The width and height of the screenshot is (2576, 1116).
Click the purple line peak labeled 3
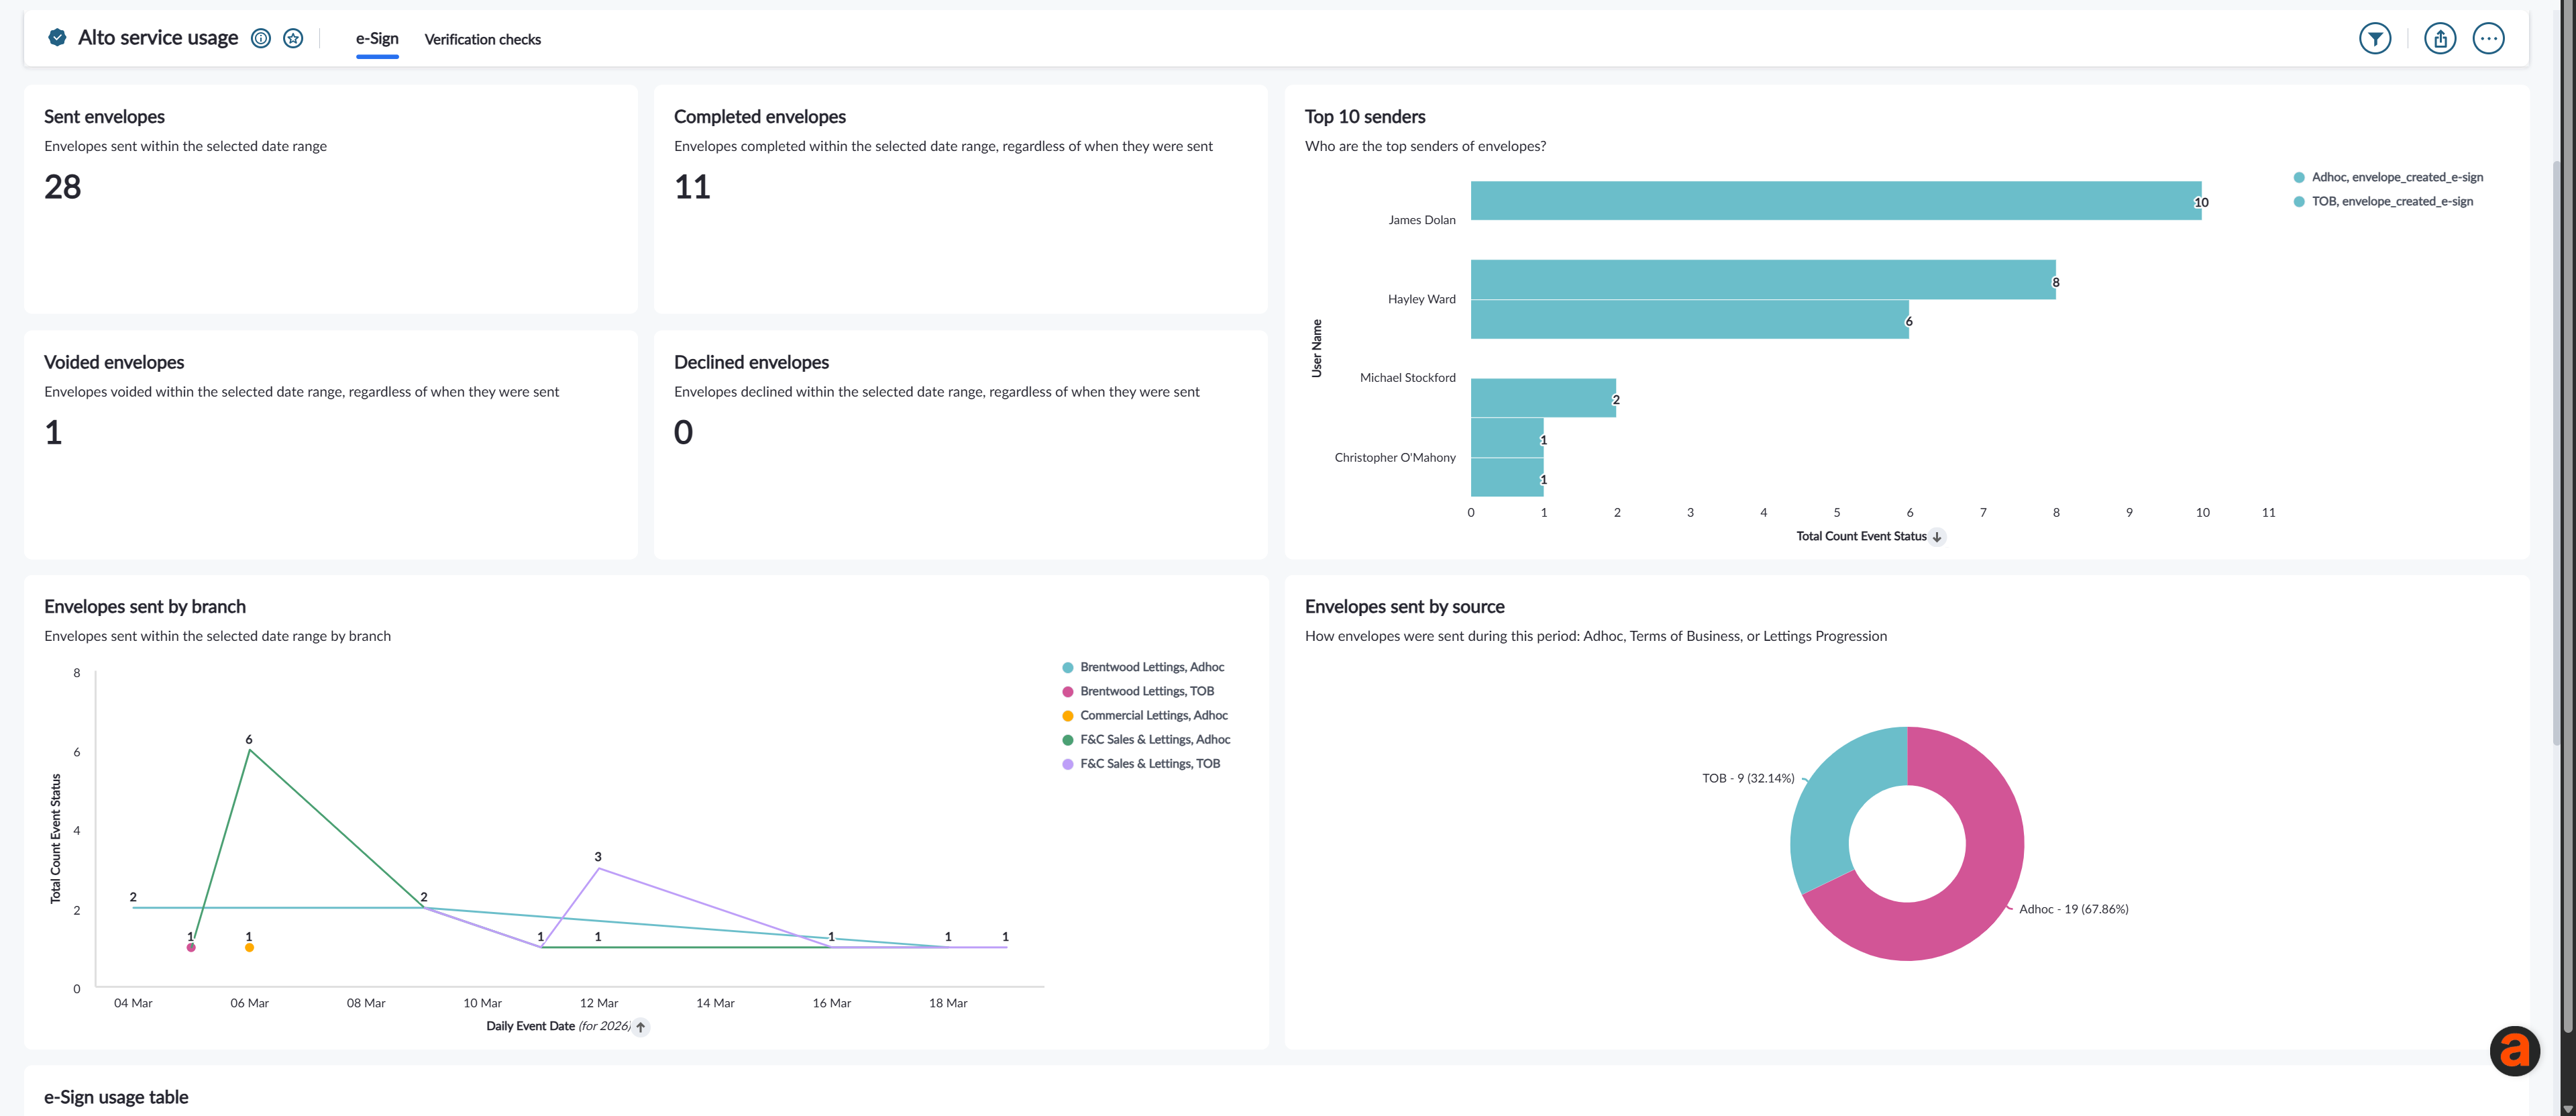point(598,869)
